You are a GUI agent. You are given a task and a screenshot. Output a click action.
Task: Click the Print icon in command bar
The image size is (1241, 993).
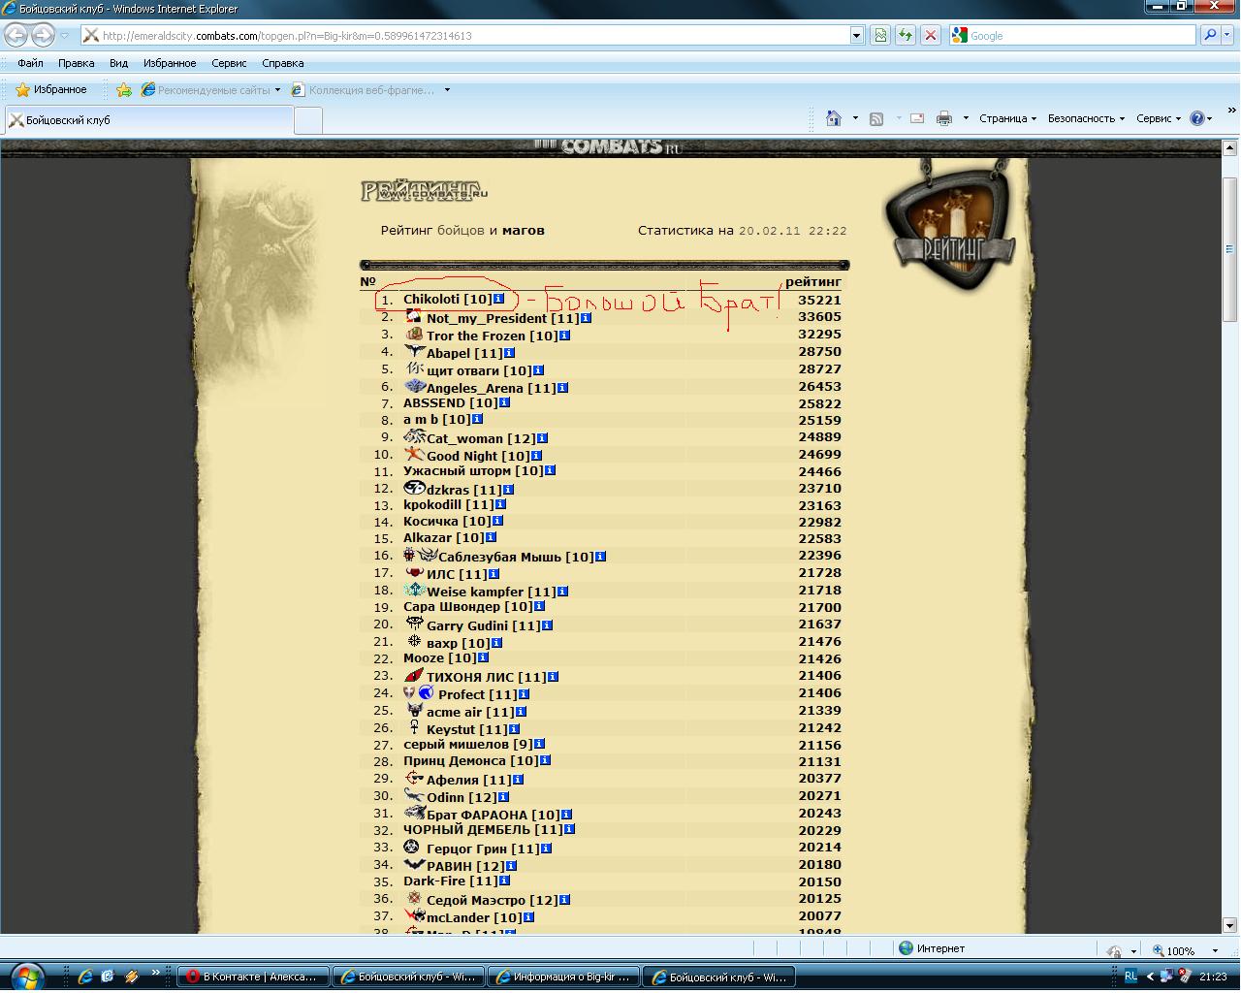944,118
